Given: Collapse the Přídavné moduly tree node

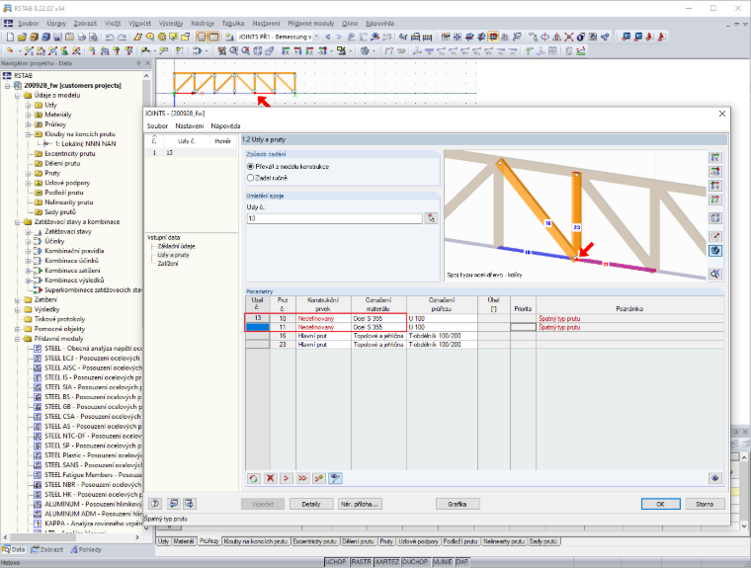Looking at the screenshot, I should (x=17, y=339).
